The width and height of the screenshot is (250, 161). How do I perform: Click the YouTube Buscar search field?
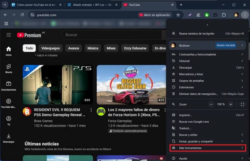112,35
